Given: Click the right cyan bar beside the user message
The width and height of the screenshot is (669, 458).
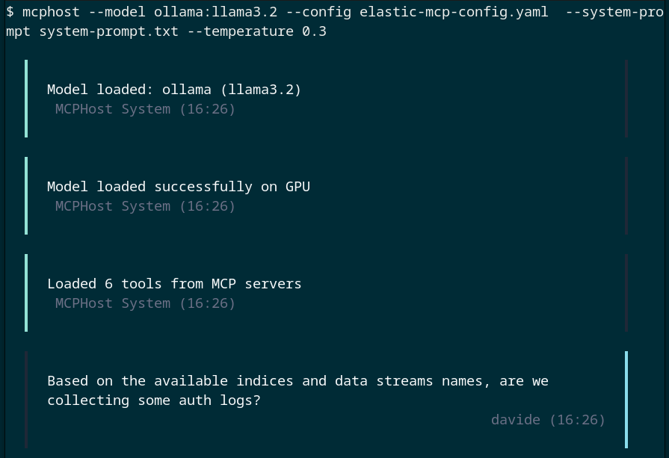Looking at the screenshot, I should (x=626, y=400).
